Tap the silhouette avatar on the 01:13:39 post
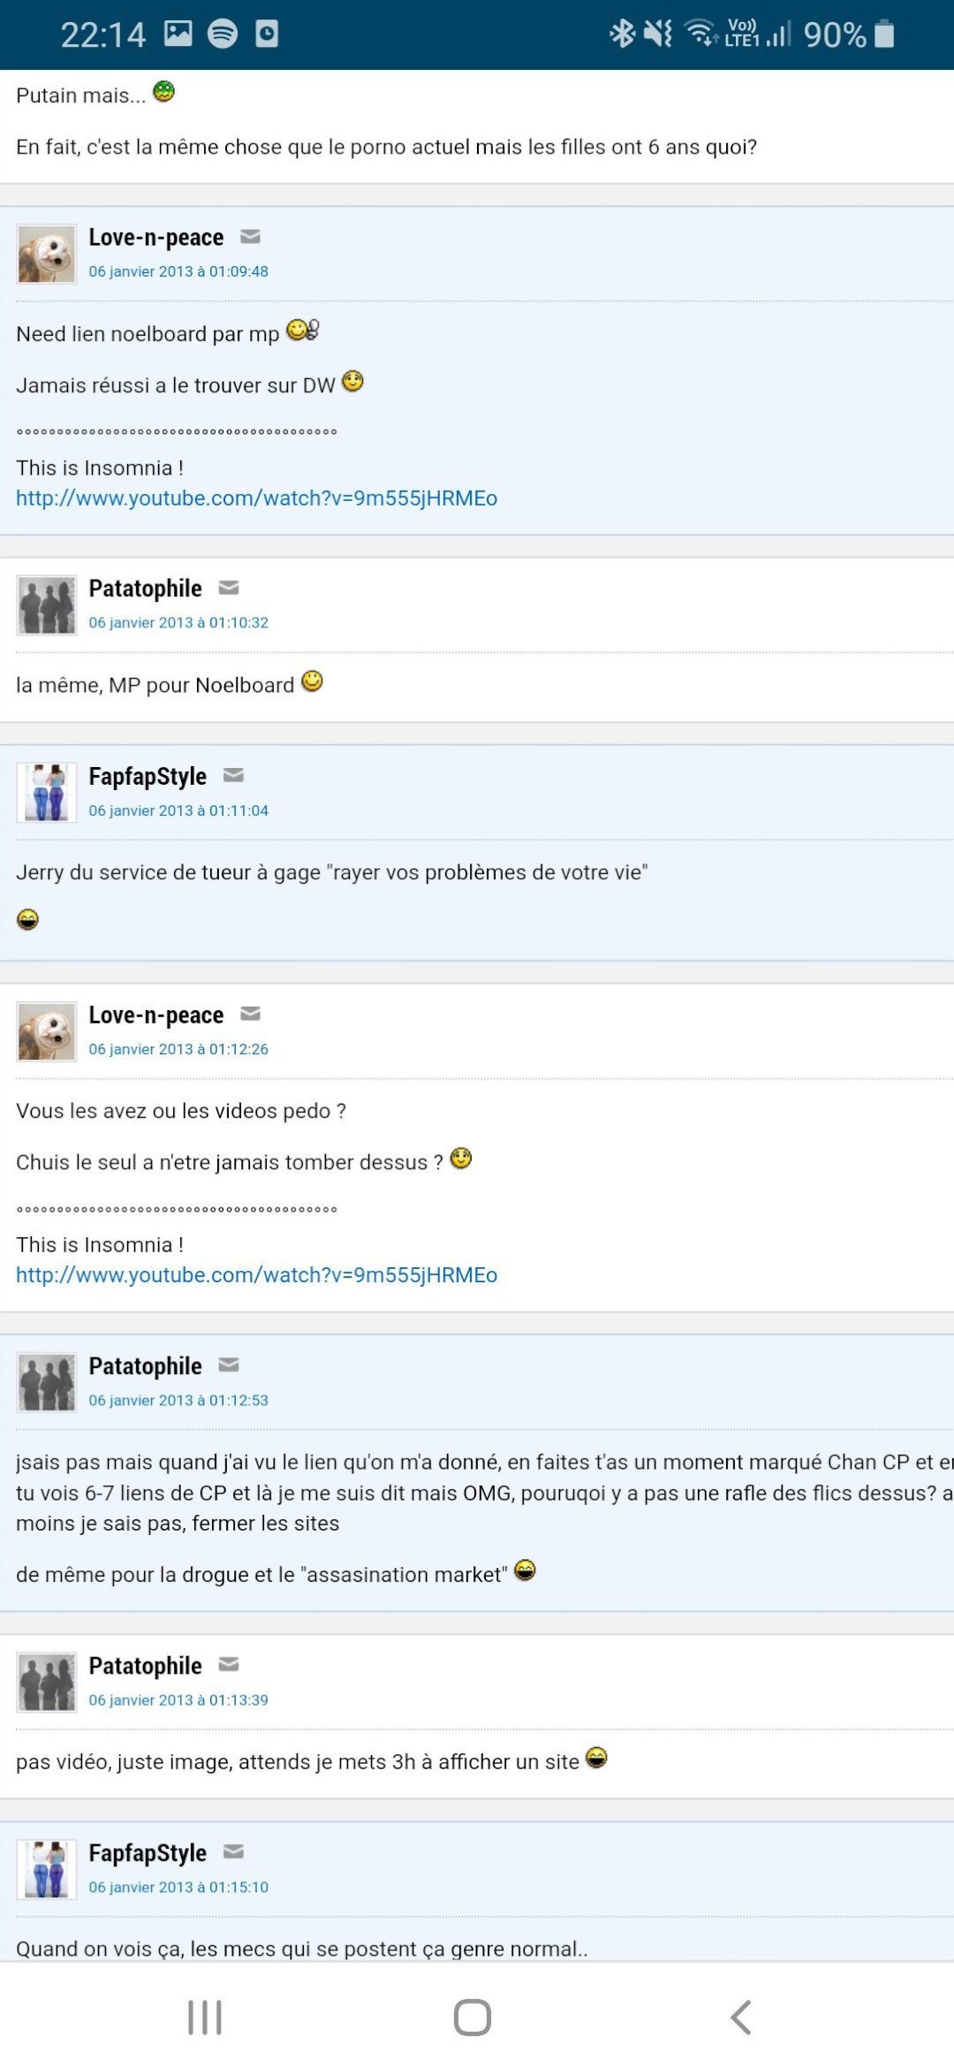This screenshot has height=2068, width=954. coord(47,1682)
